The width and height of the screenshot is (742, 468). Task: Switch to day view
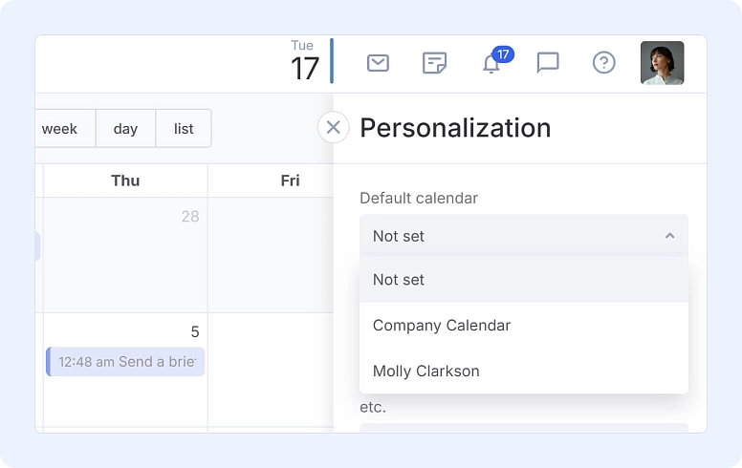125,129
